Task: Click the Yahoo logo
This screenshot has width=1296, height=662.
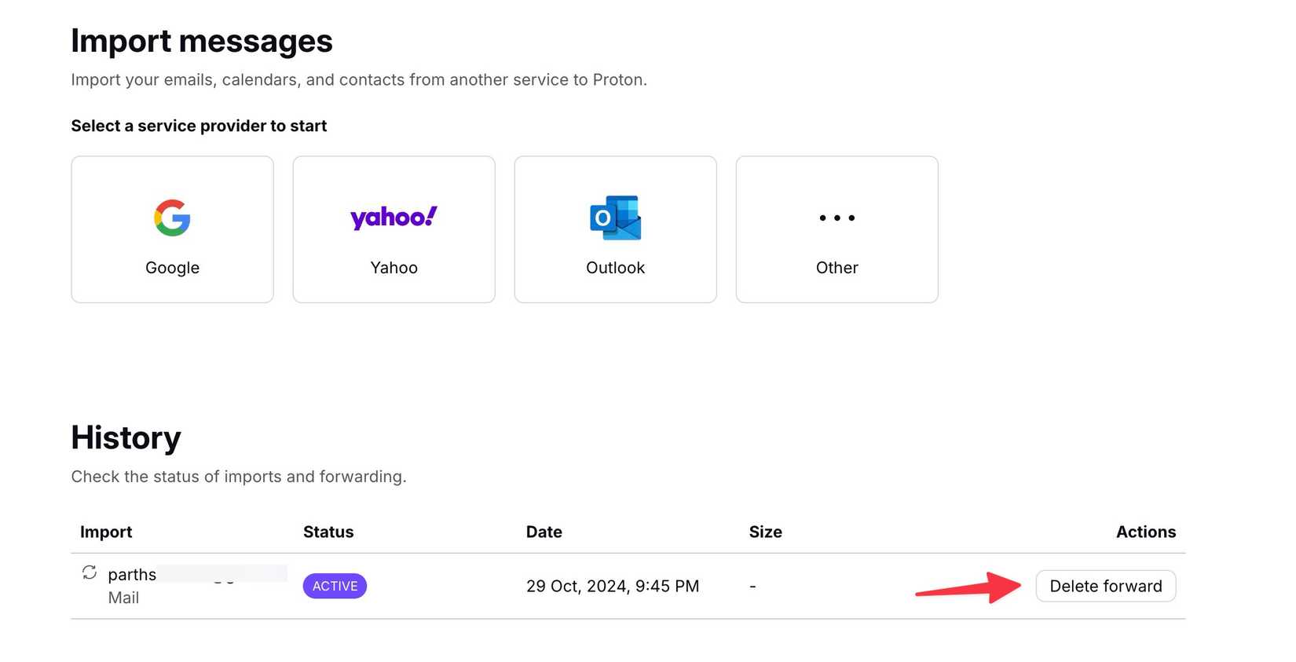Action: tap(394, 217)
